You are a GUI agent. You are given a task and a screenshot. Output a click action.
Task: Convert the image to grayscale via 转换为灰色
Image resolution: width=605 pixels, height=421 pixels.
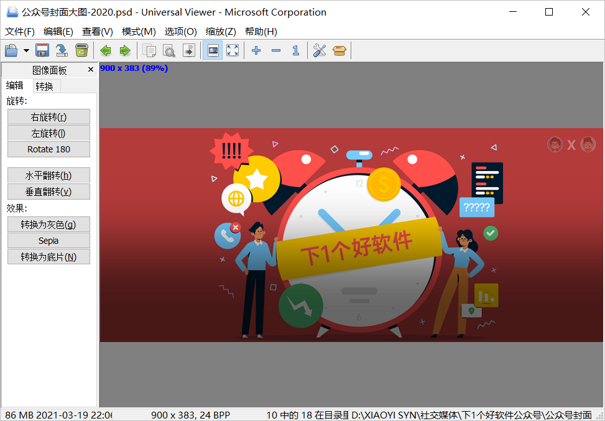coord(48,224)
